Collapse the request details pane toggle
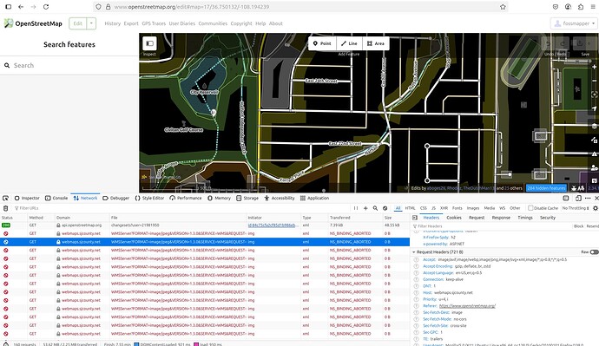This screenshot has width=599, height=346. click(x=415, y=218)
